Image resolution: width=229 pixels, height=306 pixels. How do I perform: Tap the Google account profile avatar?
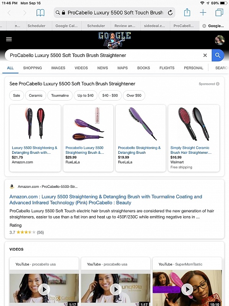click(219, 40)
